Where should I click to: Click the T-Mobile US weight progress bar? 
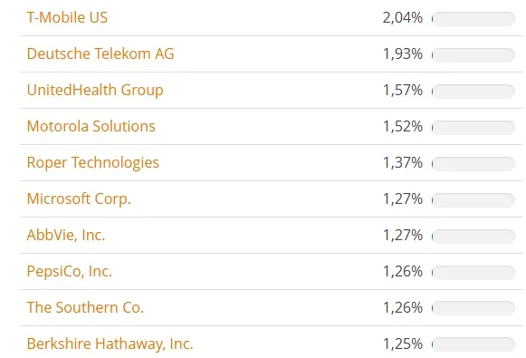point(473,19)
